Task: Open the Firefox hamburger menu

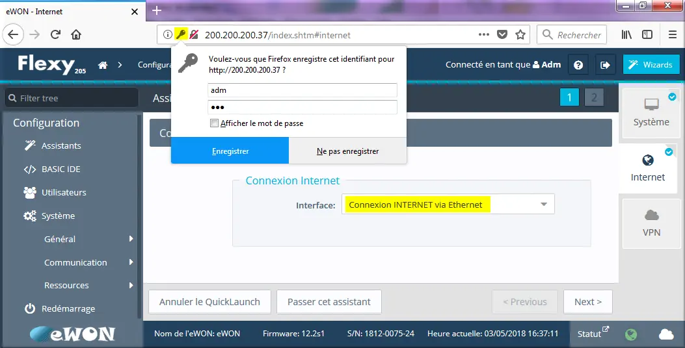Action: 673,34
